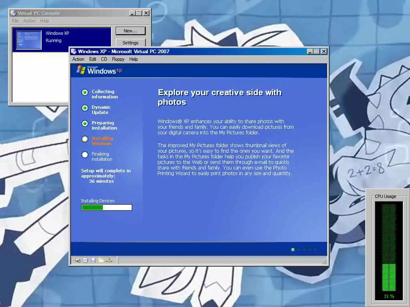410x307 pixels.
Task: Open the Help menu in Virtual PC Console
Action: 44,21
